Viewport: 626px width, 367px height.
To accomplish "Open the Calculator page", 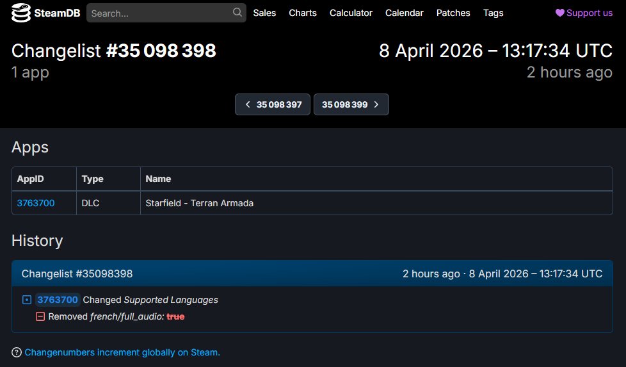I will 351,13.
